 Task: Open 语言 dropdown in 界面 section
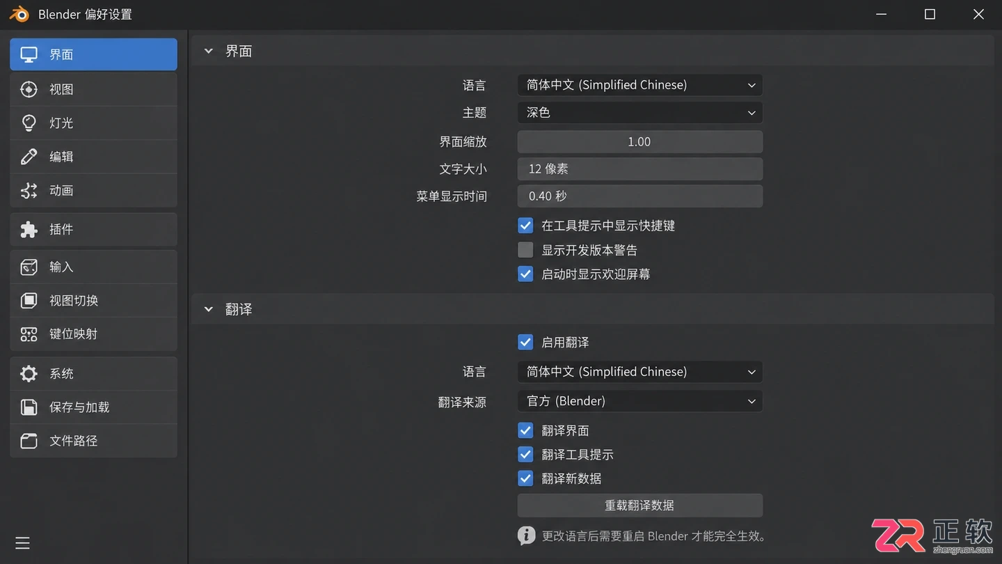(640, 85)
